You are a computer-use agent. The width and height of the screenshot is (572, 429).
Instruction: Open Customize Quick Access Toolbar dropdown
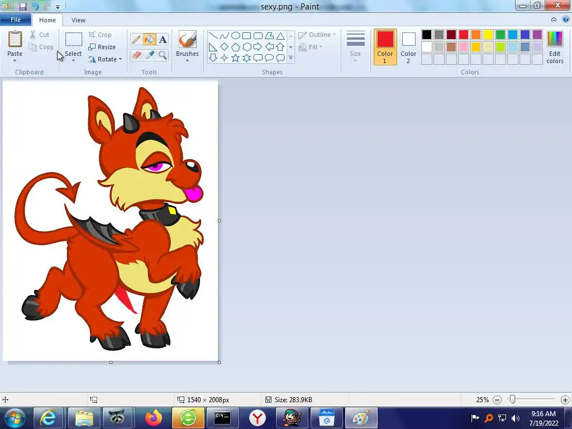(x=58, y=7)
